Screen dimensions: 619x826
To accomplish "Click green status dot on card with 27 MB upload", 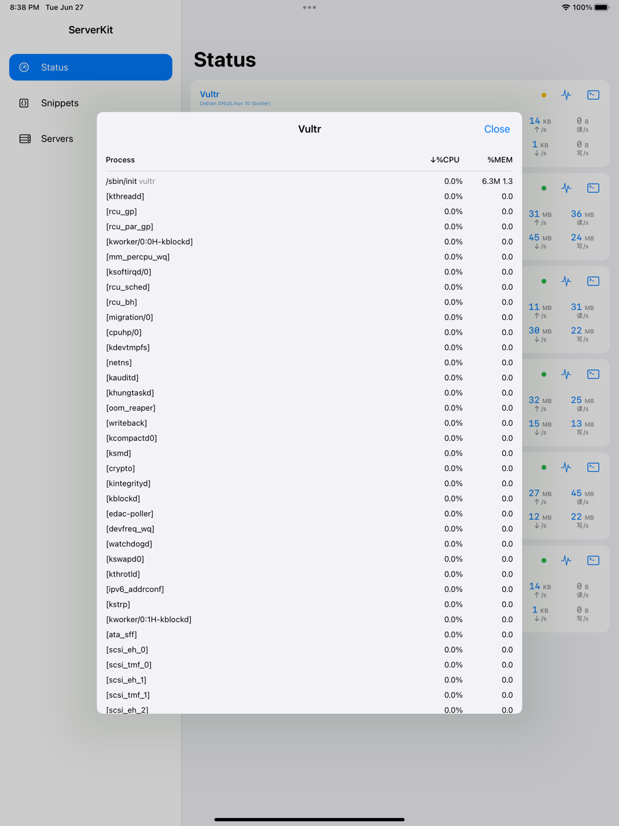I will point(543,467).
